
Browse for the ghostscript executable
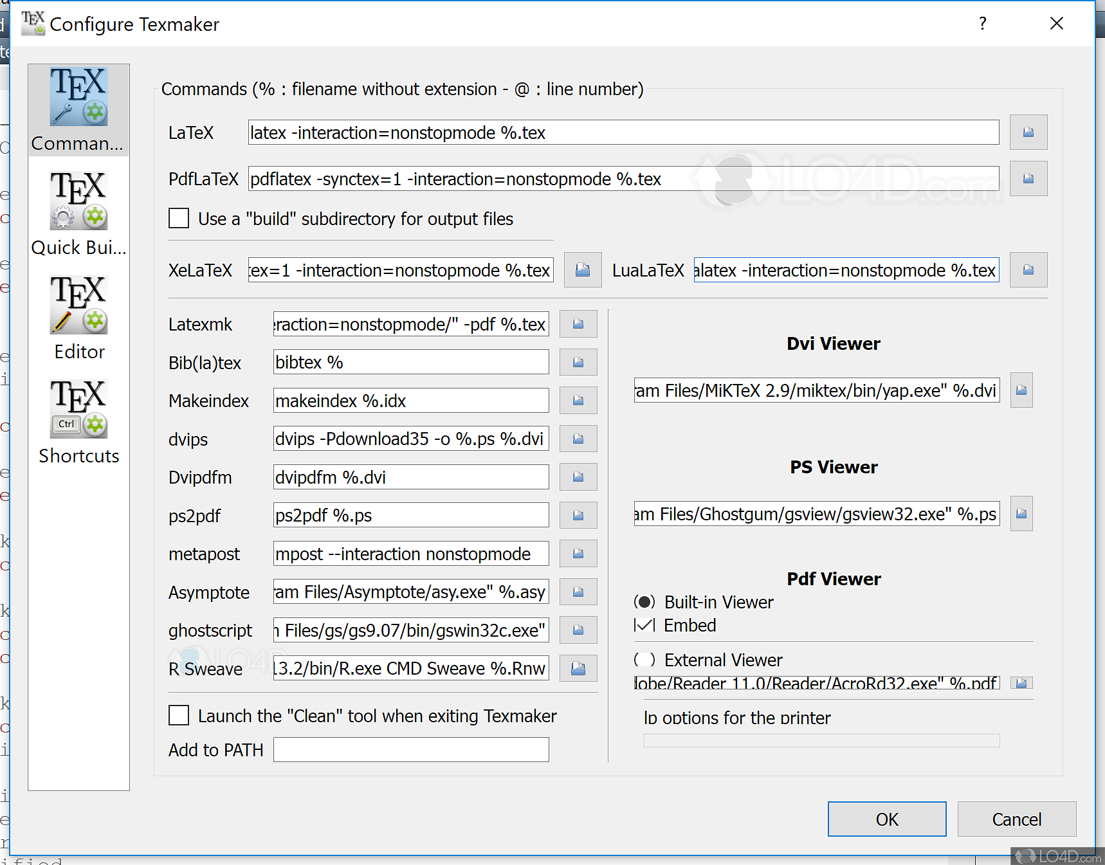pos(577,630)
